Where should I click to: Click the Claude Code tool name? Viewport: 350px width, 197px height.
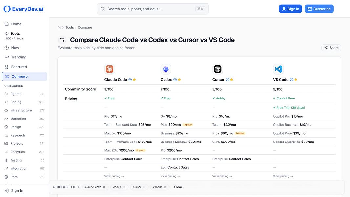(x=116, y=80)
